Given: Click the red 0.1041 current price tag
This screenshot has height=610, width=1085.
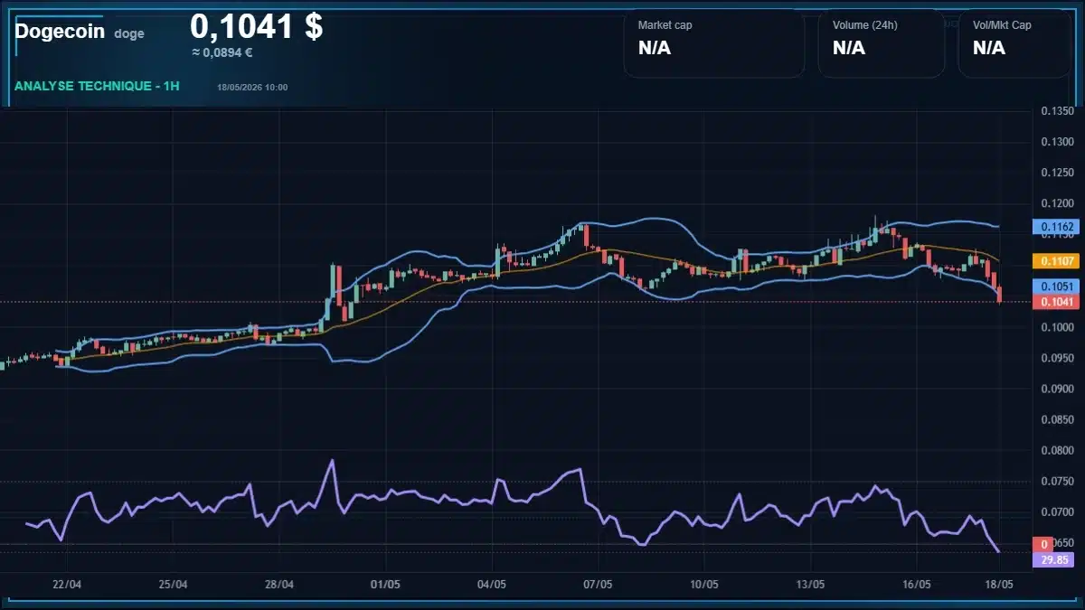Looking at the screenshot, I should click(x=1054, y=301).
